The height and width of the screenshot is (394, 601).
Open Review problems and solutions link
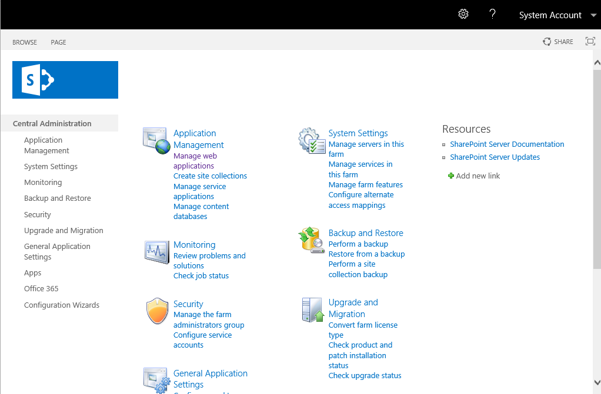pyautogui.click(x=209, y=261)
